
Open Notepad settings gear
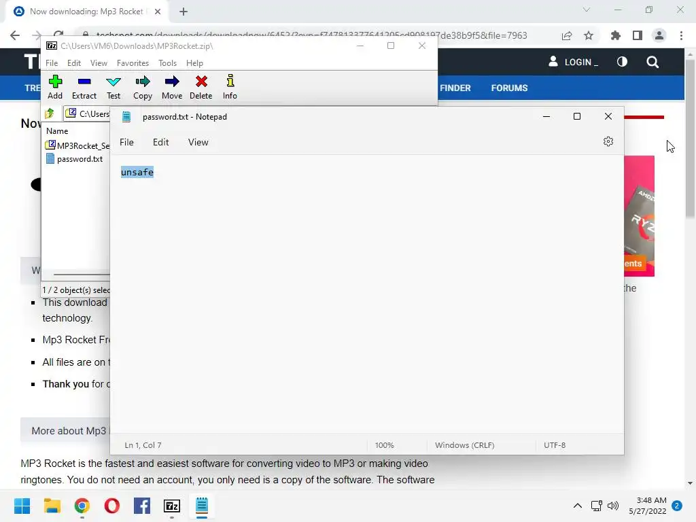tap(608, 141)
